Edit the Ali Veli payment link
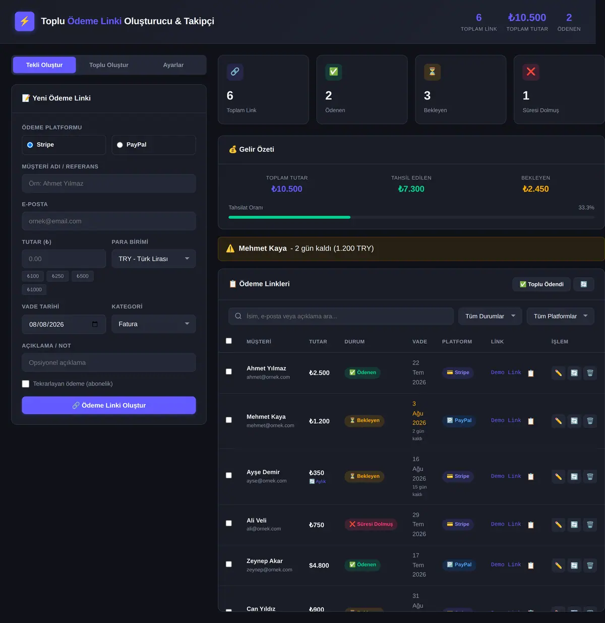The image size is (605, 623). [x=558, y=525]
